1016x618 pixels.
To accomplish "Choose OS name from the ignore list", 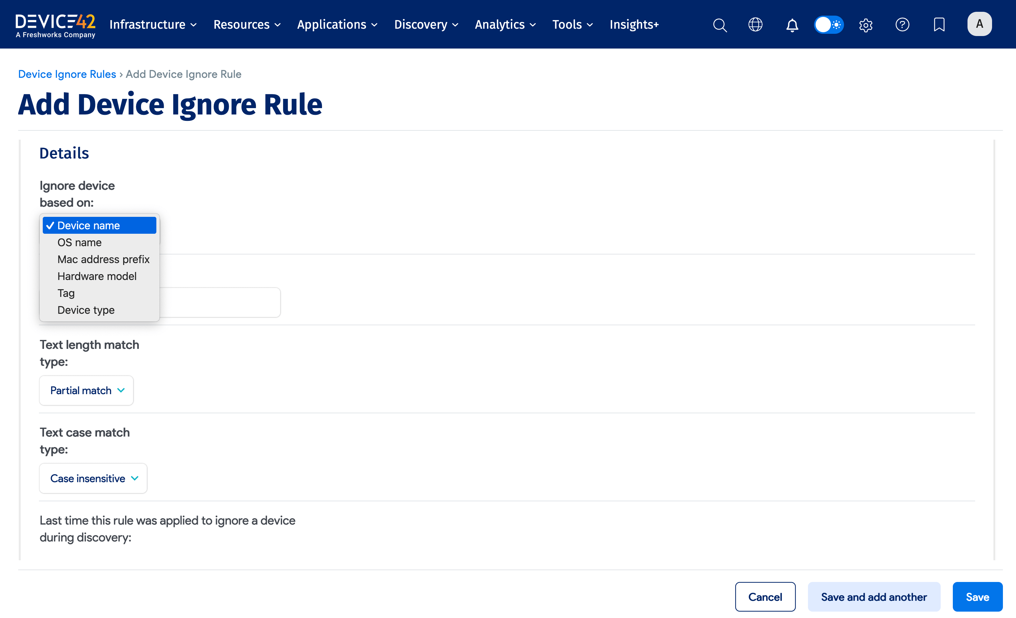I will click(x=79, y=242).
